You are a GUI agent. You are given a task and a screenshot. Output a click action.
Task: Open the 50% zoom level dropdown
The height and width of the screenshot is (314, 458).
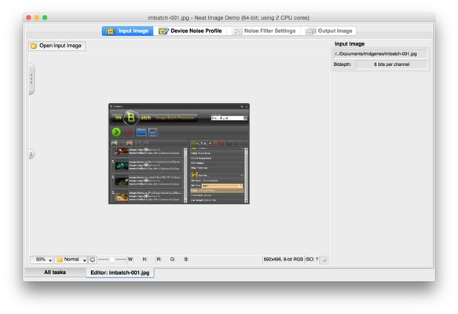(x=41, y=259)
